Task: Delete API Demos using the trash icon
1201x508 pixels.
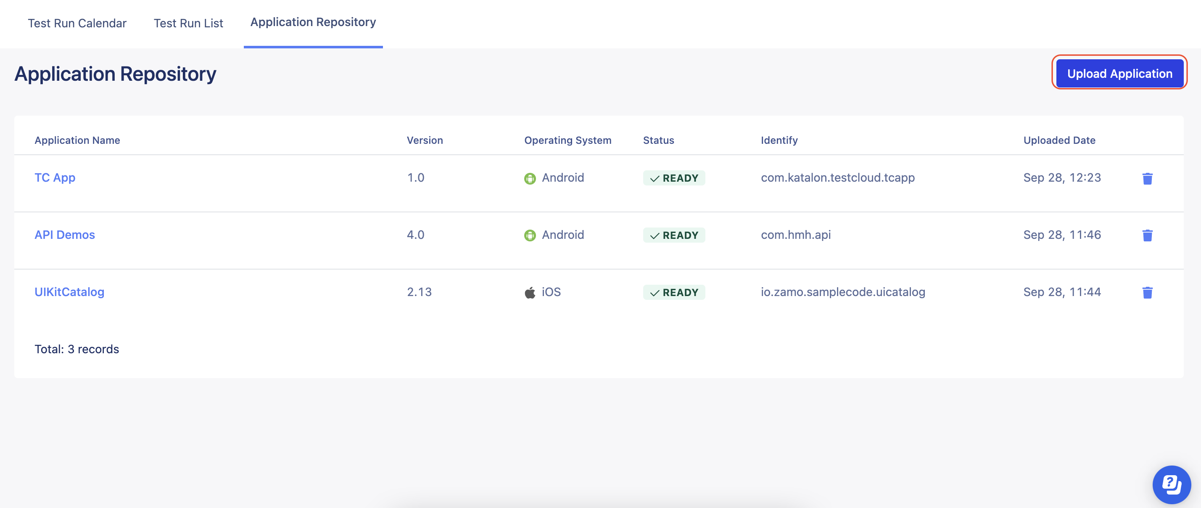Action: (x=1147, y=235)
